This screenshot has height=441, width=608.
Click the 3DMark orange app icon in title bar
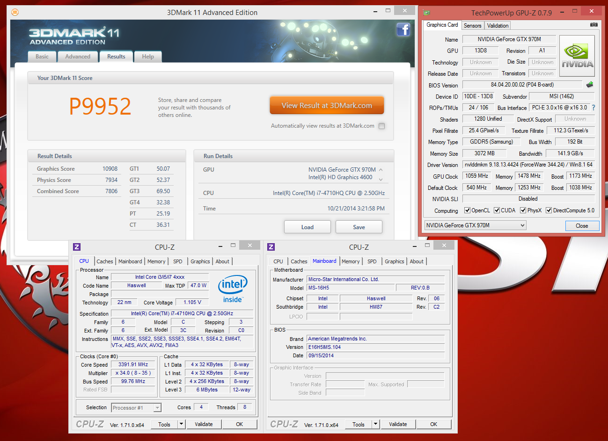pyautogui.click(x=15, y=12)
